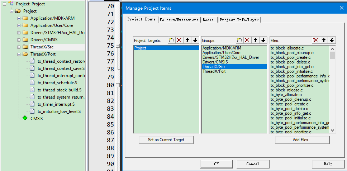Move selected file down
347x171 pixels.
[x=332, y=40]
